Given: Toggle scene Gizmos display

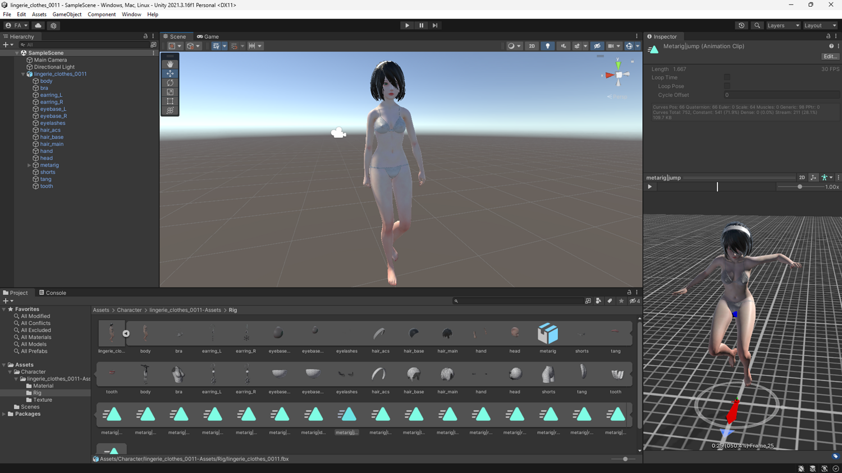Looking at the screenshot, I should (x=629, y=46).
